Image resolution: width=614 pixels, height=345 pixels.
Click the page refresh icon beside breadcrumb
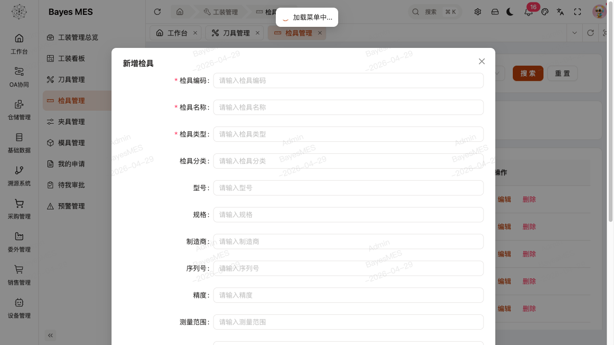click(x=157, y=12)
